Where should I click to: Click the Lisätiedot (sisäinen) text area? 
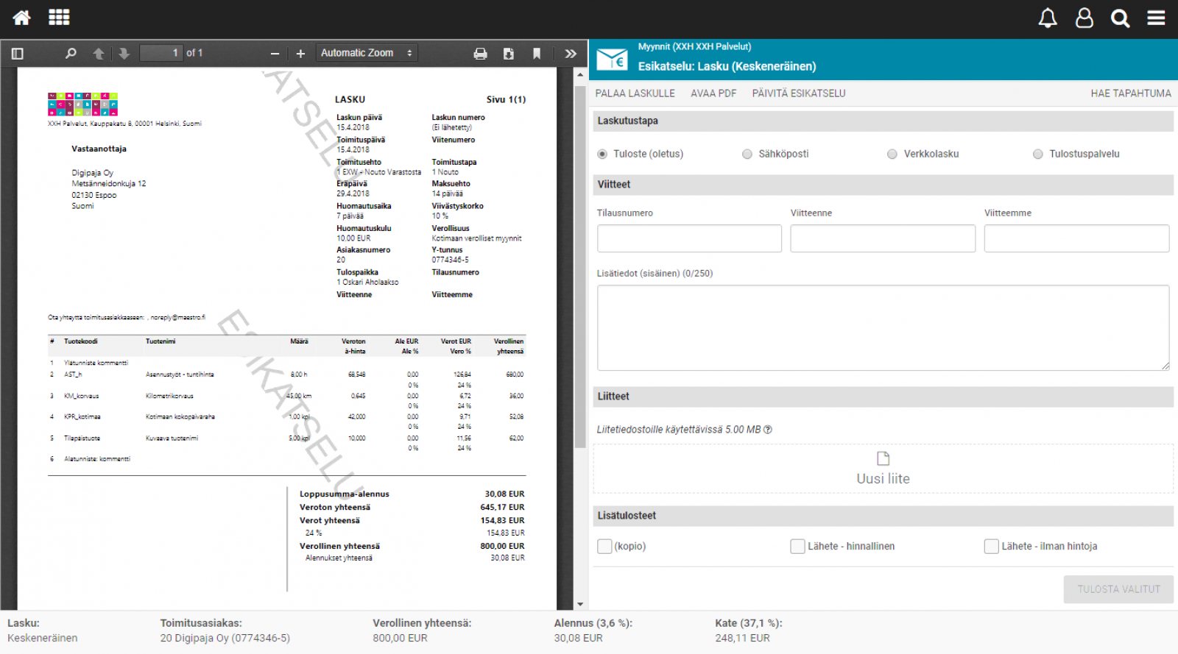point(883,327)
